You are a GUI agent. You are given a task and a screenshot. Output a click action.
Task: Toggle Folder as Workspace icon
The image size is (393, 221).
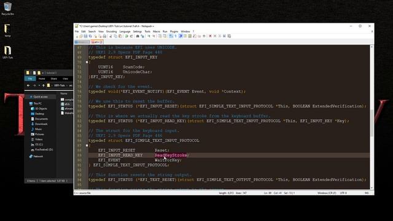point(199,36)
